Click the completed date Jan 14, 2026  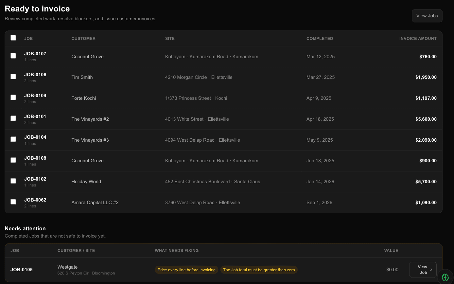320,182
